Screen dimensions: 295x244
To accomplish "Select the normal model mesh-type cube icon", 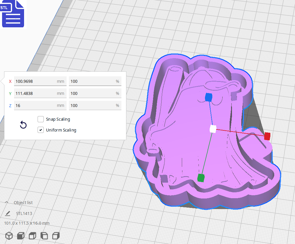I will pos(9,235).
